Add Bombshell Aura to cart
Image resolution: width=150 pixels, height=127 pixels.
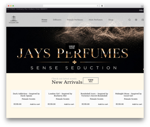pyautogui.click(x=103, y=104)
